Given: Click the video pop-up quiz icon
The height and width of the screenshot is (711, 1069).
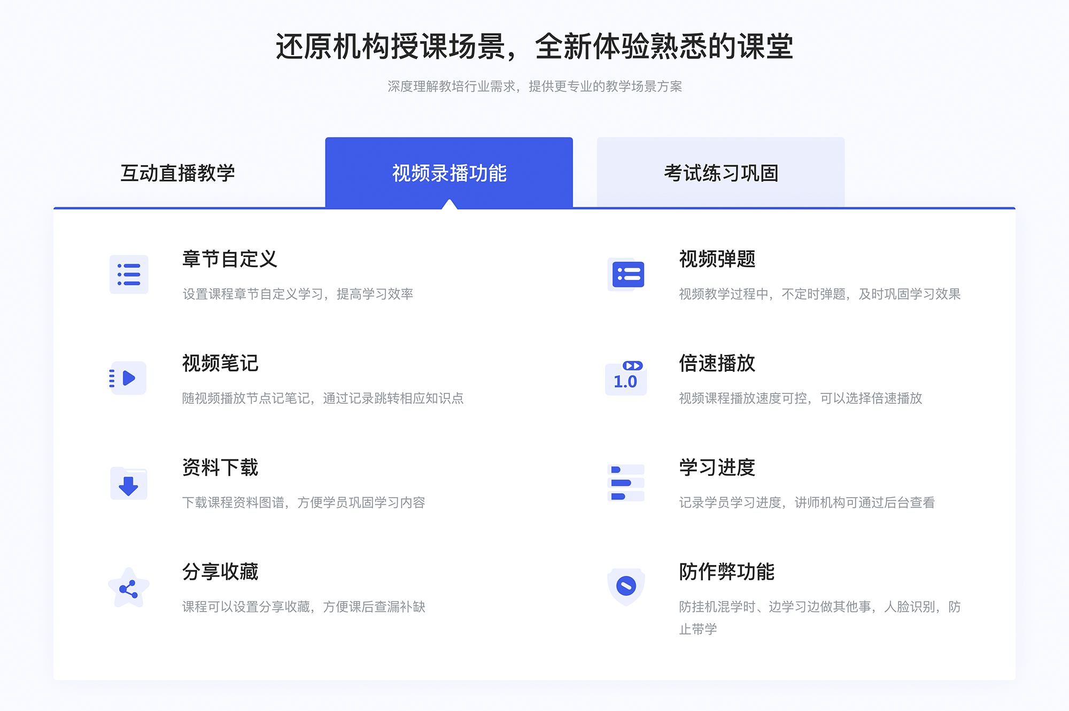Looking at the screenshot, I should [x=626, y=276].
